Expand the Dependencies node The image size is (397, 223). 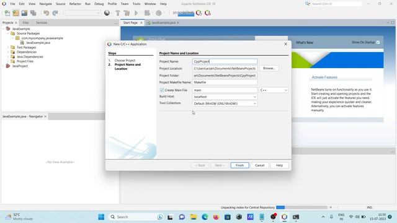(x=8, y=52)
